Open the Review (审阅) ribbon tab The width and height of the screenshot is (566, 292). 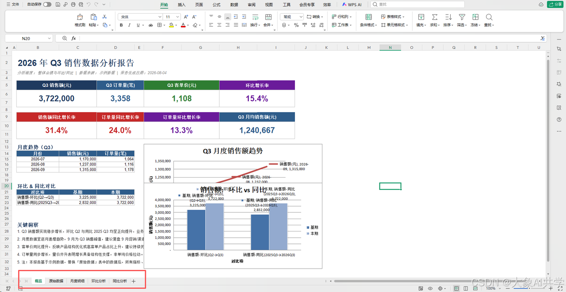click(252, 4)
